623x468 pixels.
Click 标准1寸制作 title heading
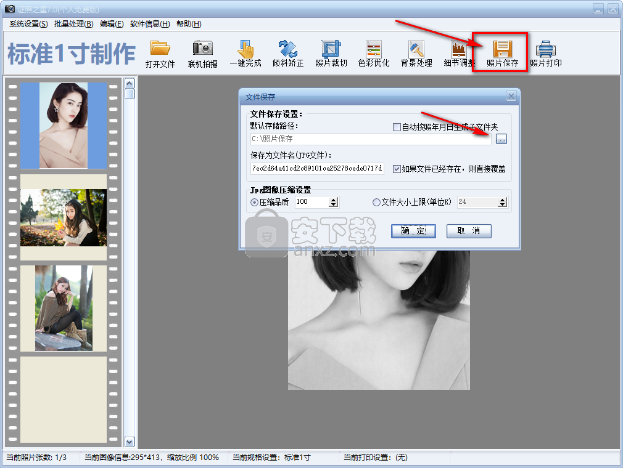(72, 54)
